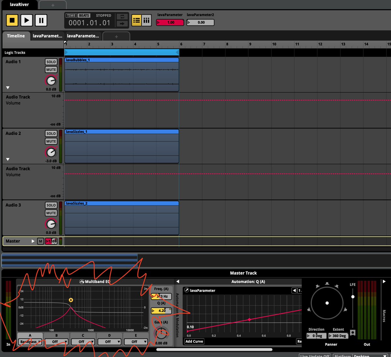The height and width of the screenshot is (357, 391).
Task: Pause playback with the Pause button
Action: 41,20
